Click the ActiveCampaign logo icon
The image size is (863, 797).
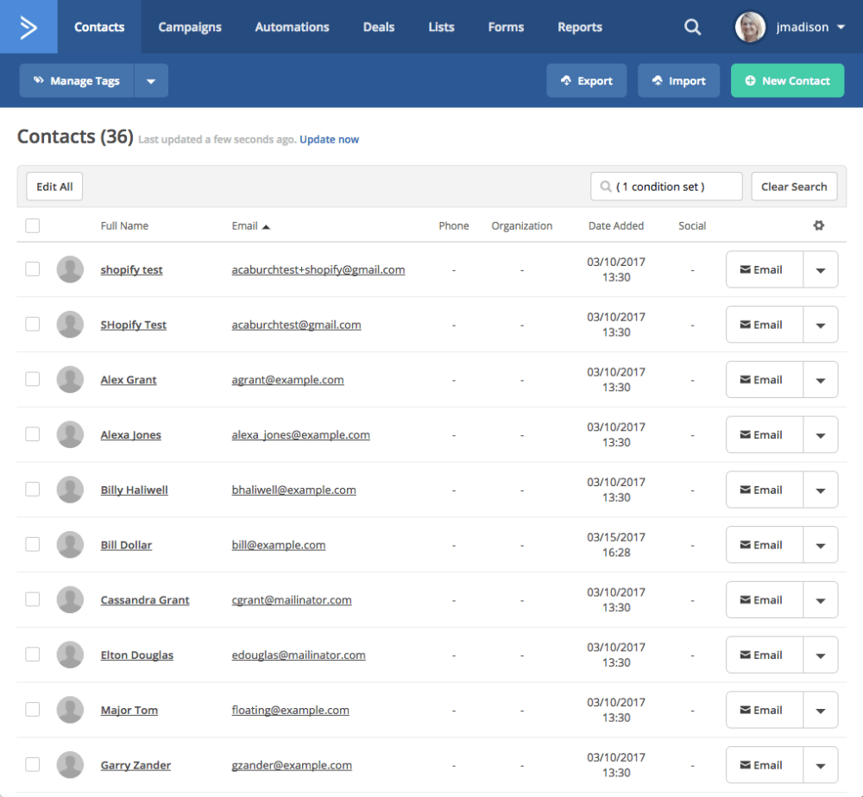[x=28, y=26]
